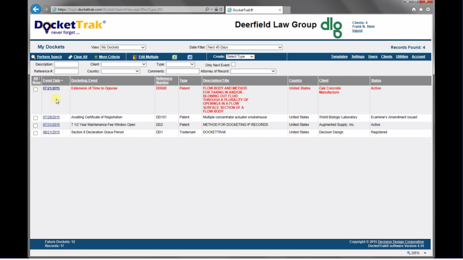Click the More Criteria green icon

96,57
